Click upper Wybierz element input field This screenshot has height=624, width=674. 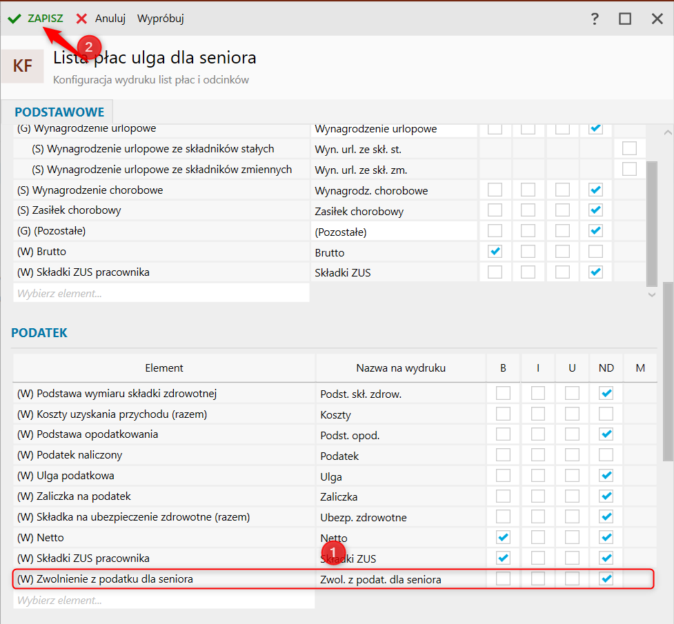pyautogui.click(x=161, y=293)
